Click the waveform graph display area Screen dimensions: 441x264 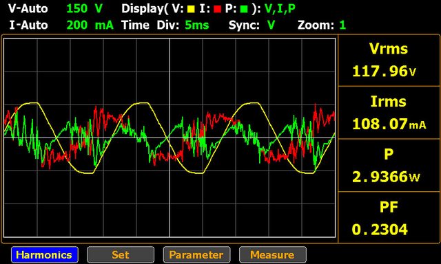point(170,137)
